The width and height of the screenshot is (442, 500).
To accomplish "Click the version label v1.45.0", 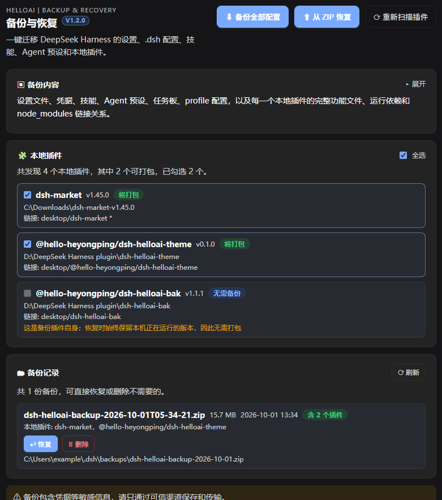I will click(x=98, y=195).
